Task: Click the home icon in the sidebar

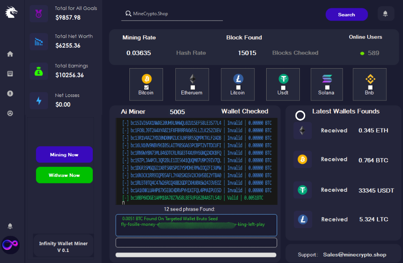Action: (x=10, y=54)
